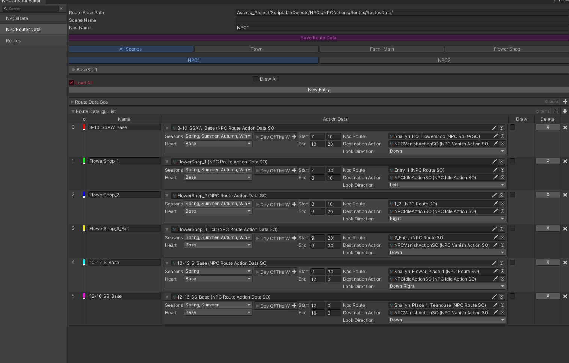Toggle Draw checkbox for 10-12_S_Base
The height and width of the screenshot is (363, 569).
coord(512,262)
